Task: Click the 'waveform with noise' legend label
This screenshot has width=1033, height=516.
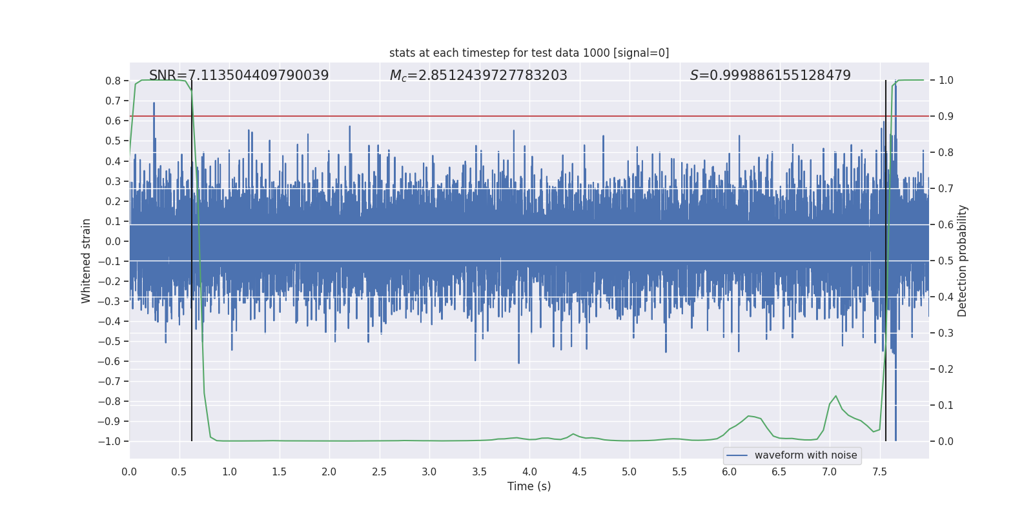Action: pos(806,455)
